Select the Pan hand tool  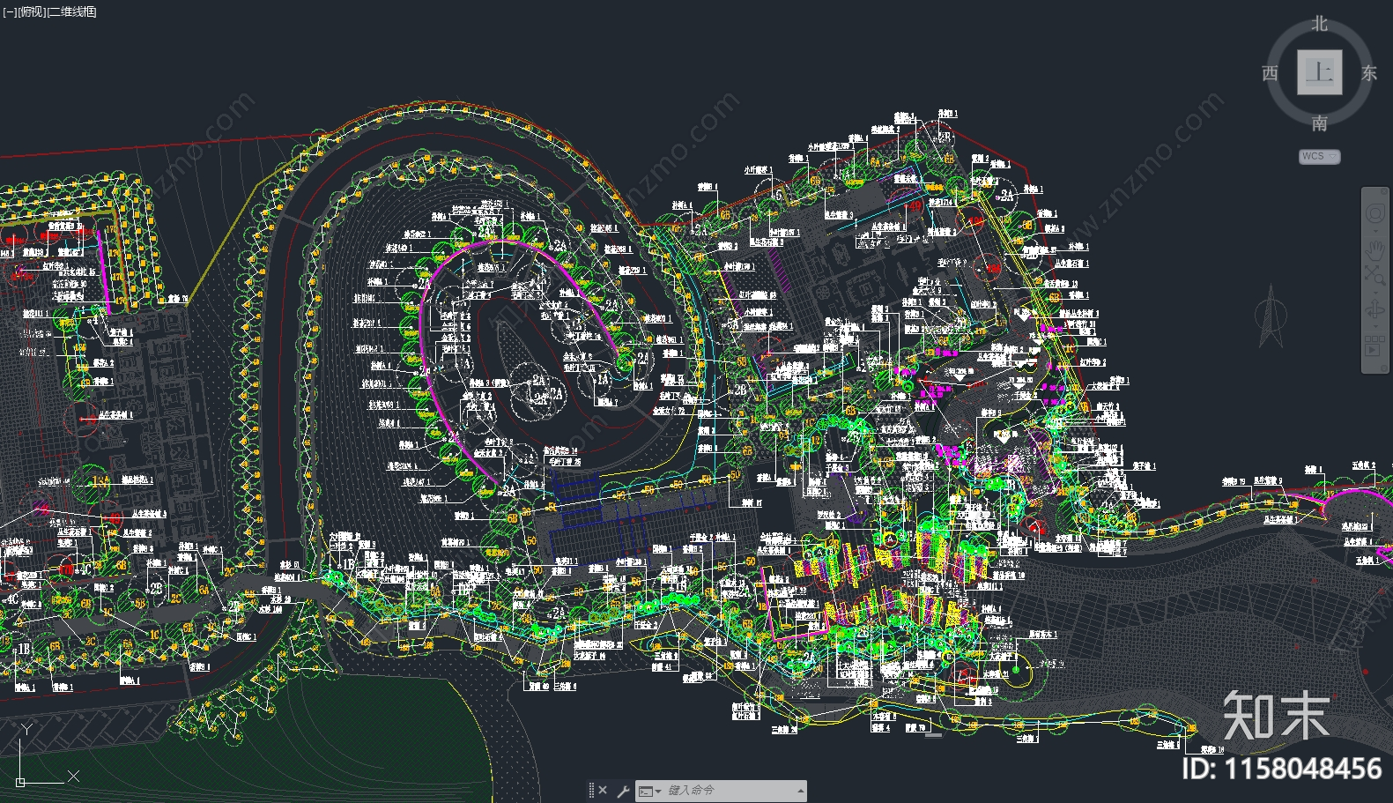pos(1374,250)
